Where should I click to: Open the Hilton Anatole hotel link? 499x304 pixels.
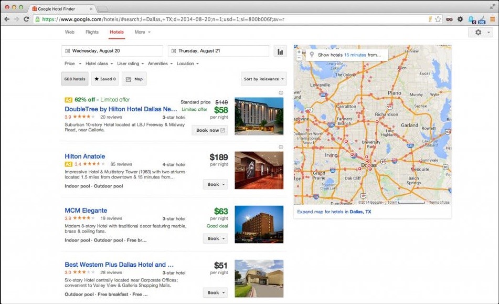coord(84,156)
